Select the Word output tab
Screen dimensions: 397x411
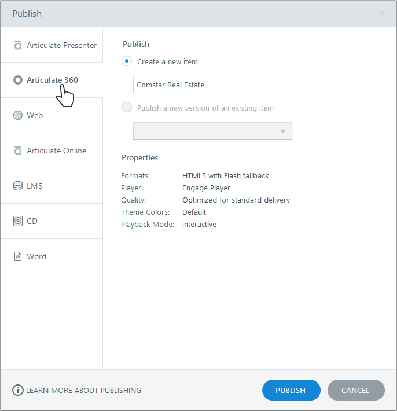pyautogui.click(x=52, y=256)
